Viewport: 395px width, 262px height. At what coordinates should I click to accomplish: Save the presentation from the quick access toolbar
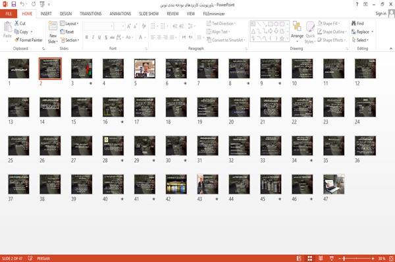[x=14, y=5]
